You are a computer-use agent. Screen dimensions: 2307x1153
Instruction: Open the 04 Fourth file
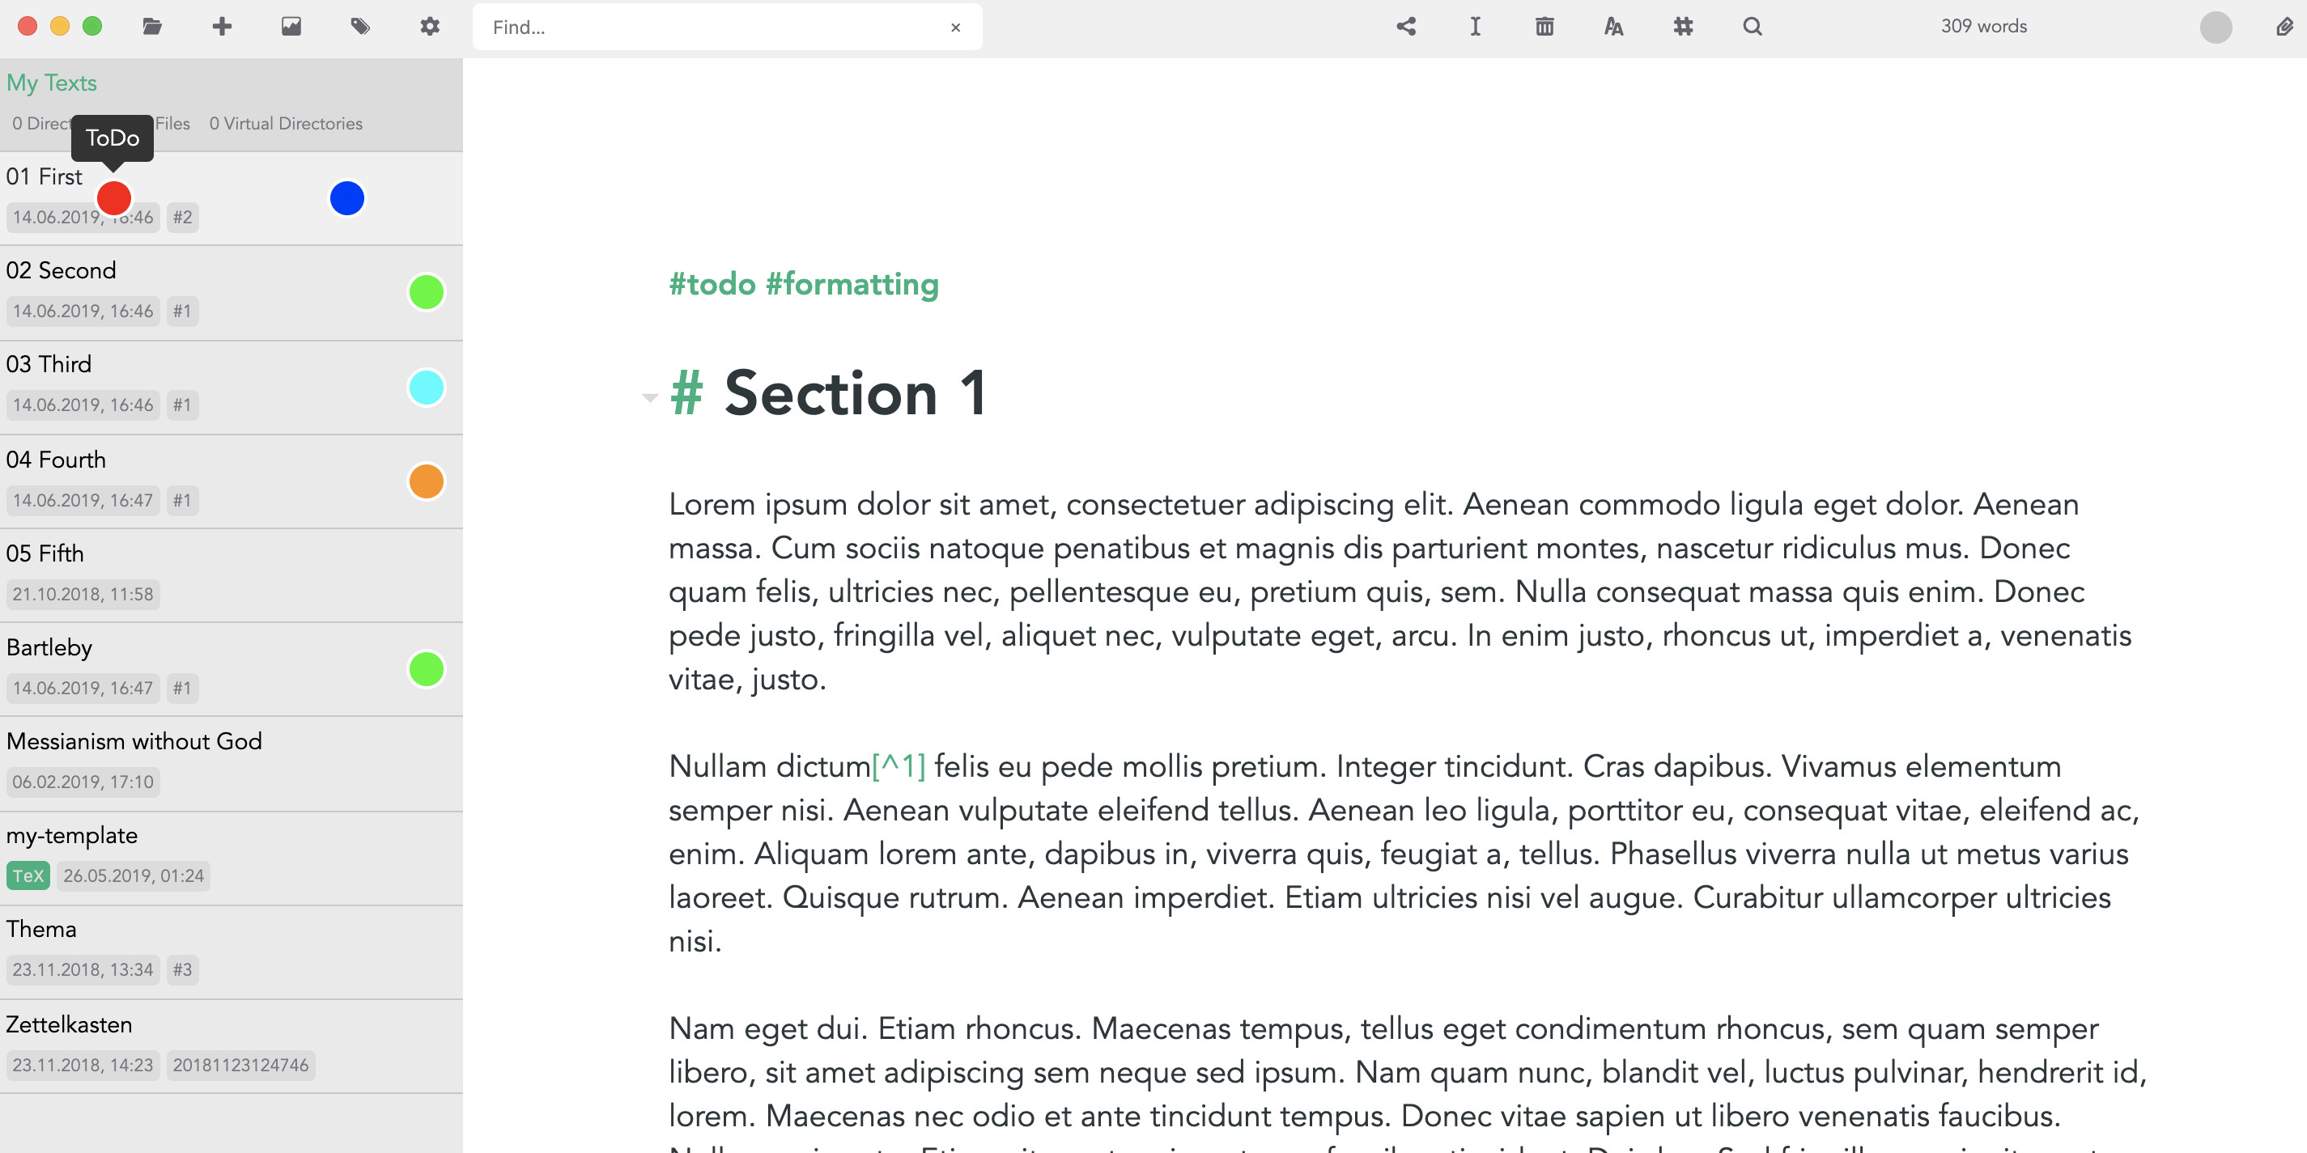point(231,481)
